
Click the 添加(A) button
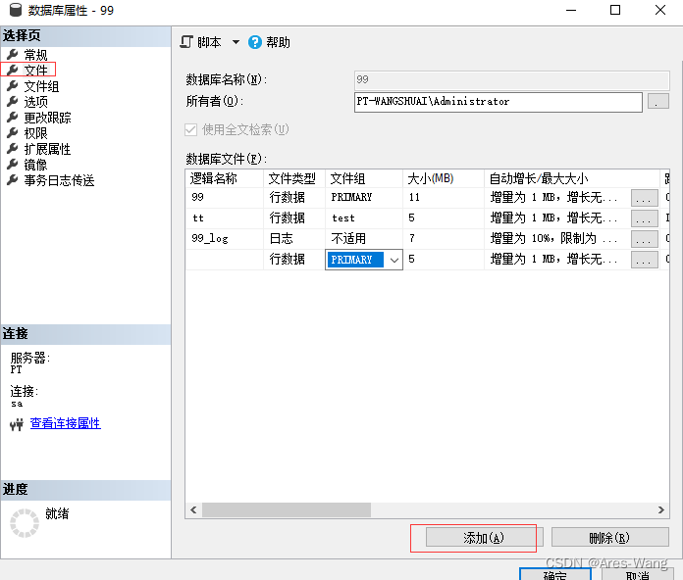point(484,538)
